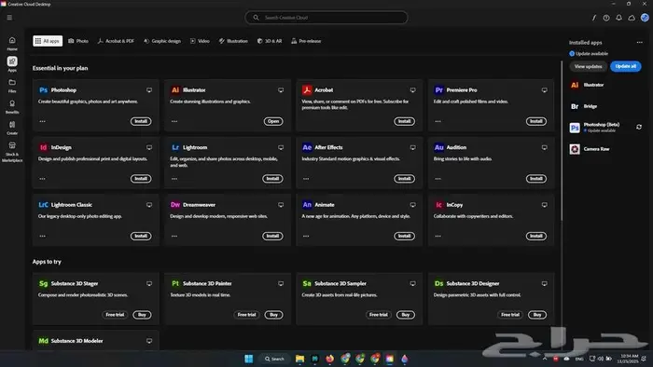Check cloud sync status icon
Viewport: 653px width, 367px height.
[632, 18]
